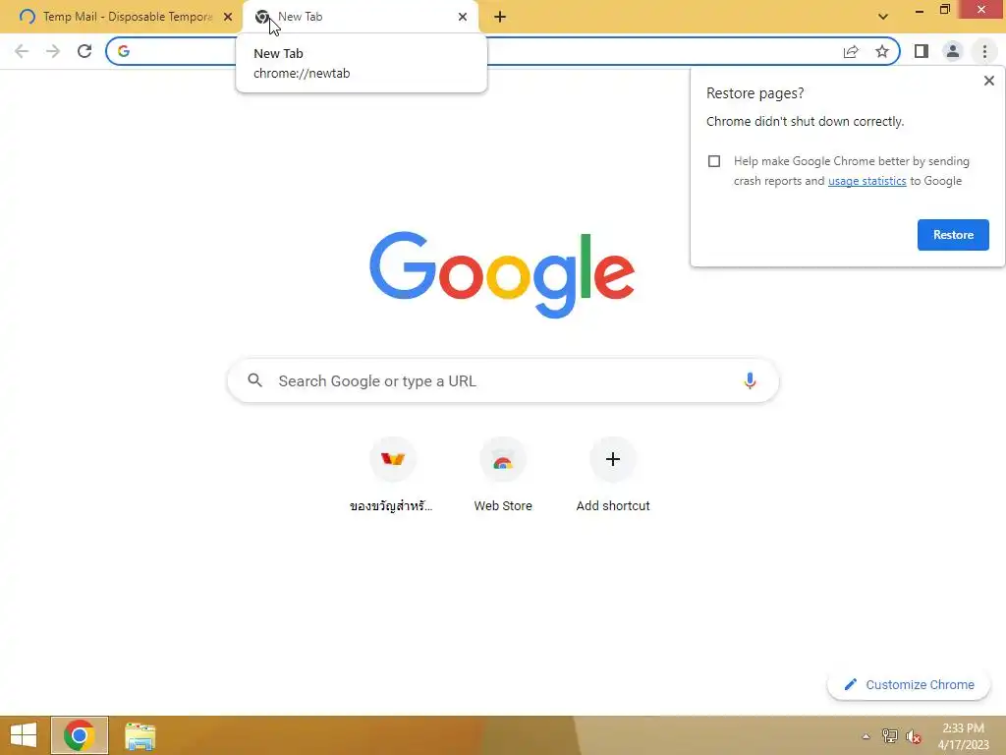Screen dimensions: 1006x755
Task: Open the Thai-labeled shortcut tile
Action: (x=392, y=475)
